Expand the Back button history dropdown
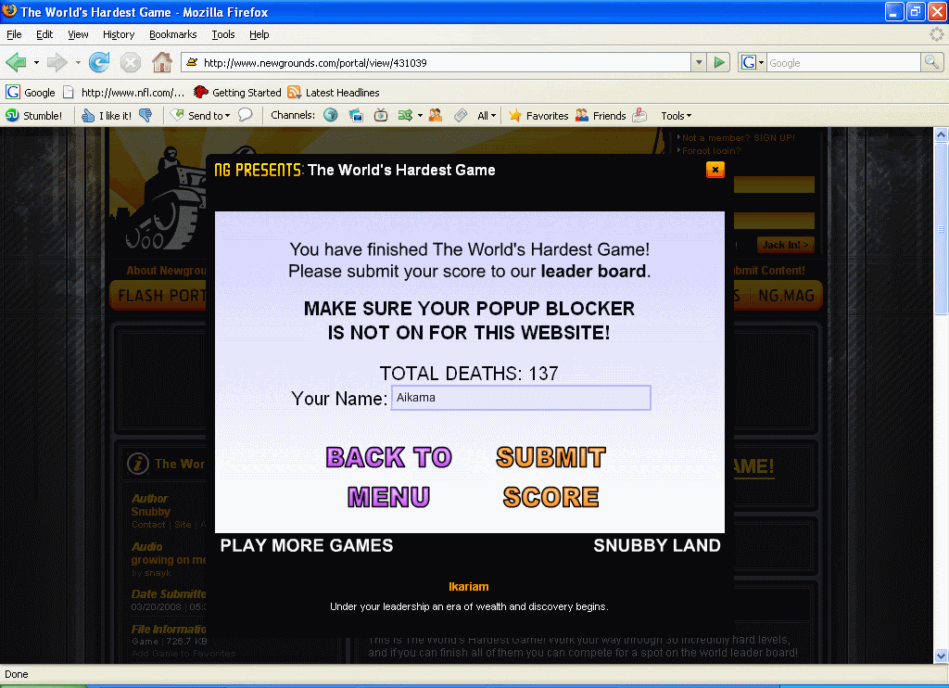949x688 pixels. point(36,62)
